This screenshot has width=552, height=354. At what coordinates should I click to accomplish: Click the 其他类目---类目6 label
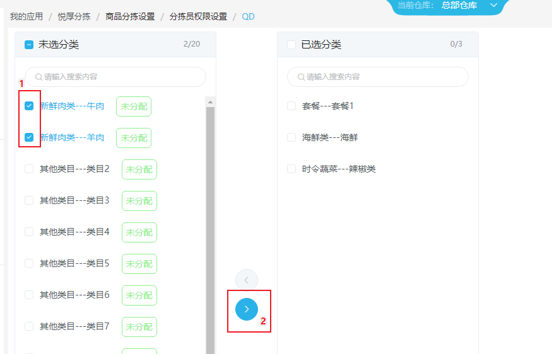74,295
